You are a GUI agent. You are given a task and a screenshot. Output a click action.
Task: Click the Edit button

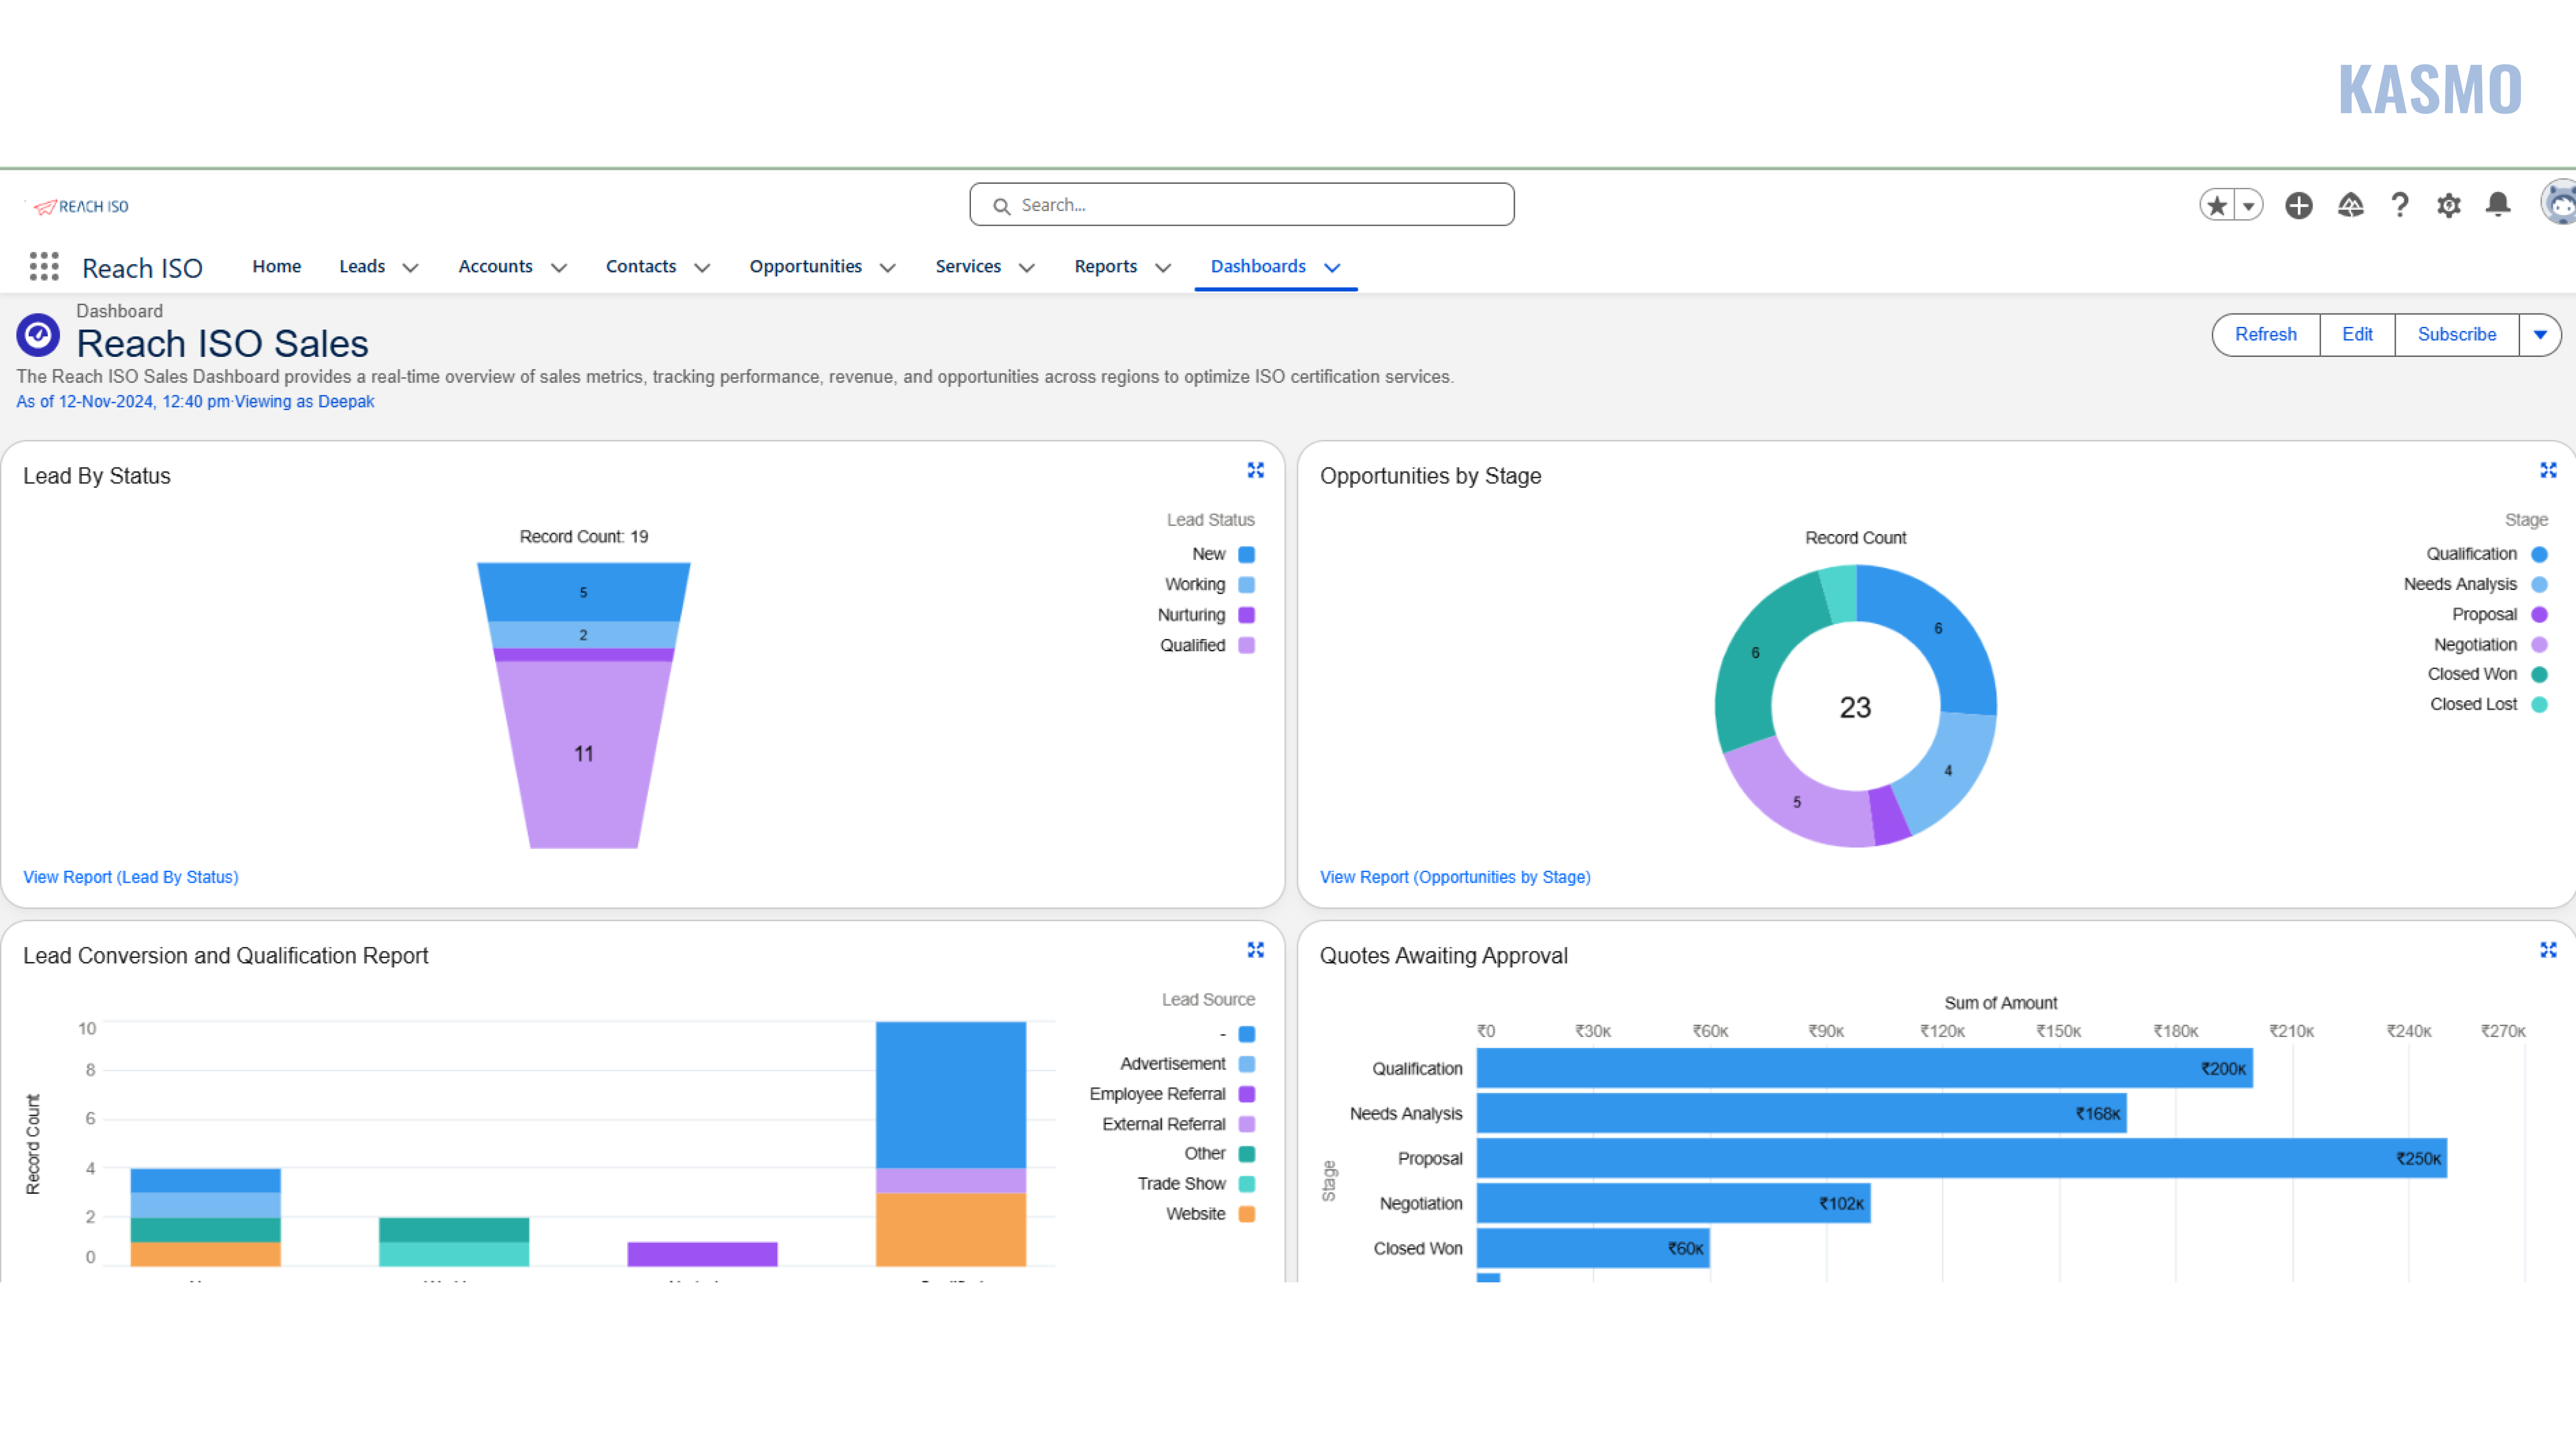tap(2356, 335)
